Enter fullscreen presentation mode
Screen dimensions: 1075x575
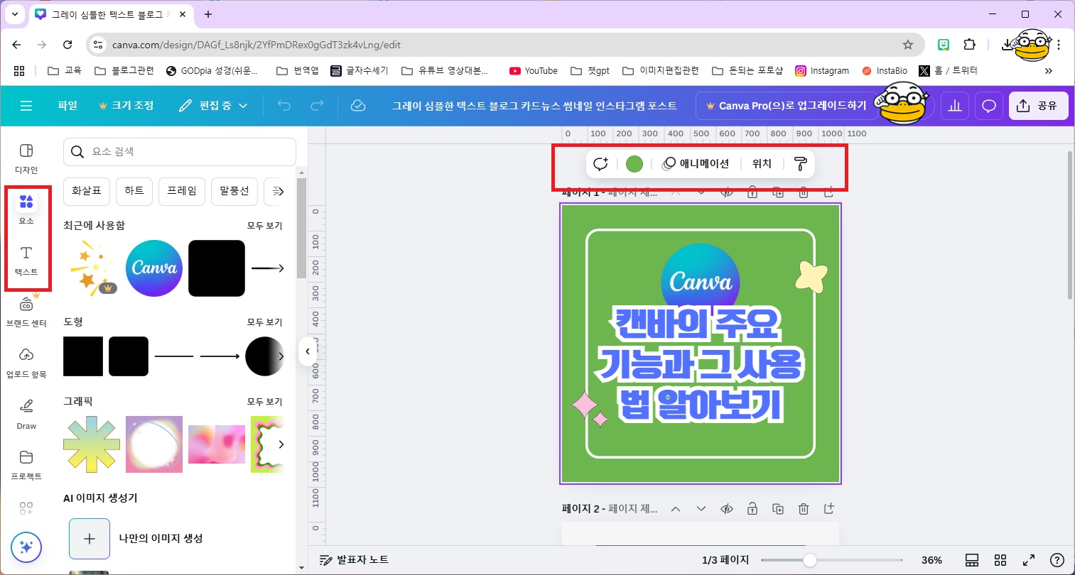tap(1028, 560)
